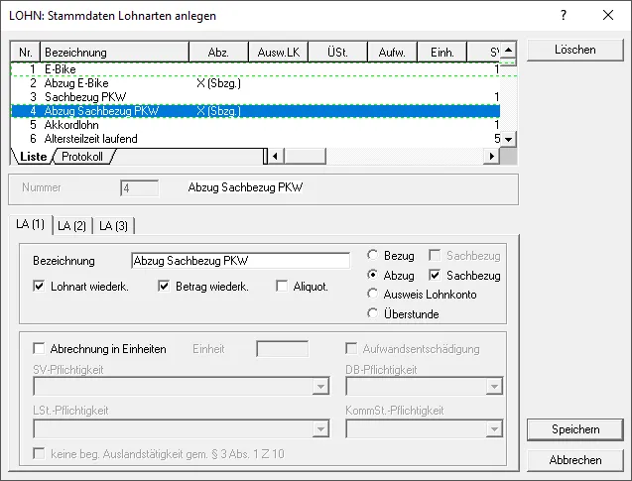
Task: Click the Speichern button
Action: pyautogui.click(x=575, y=429)
